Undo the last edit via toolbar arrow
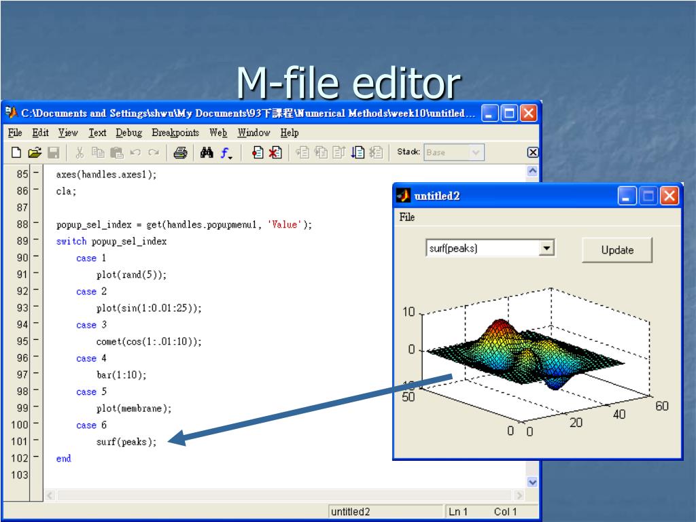The width and height of the screenshot is (696, 522). coord(135,153)
